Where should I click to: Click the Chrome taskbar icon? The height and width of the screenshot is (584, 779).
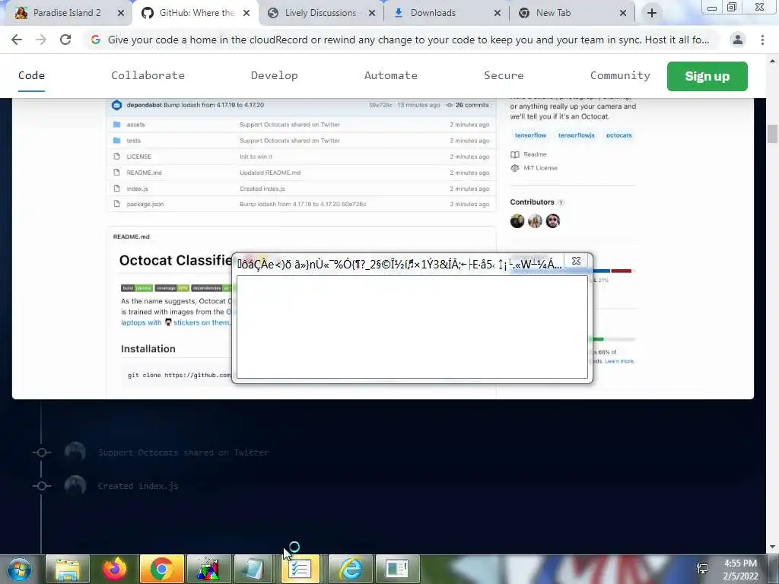pos(161,569)
